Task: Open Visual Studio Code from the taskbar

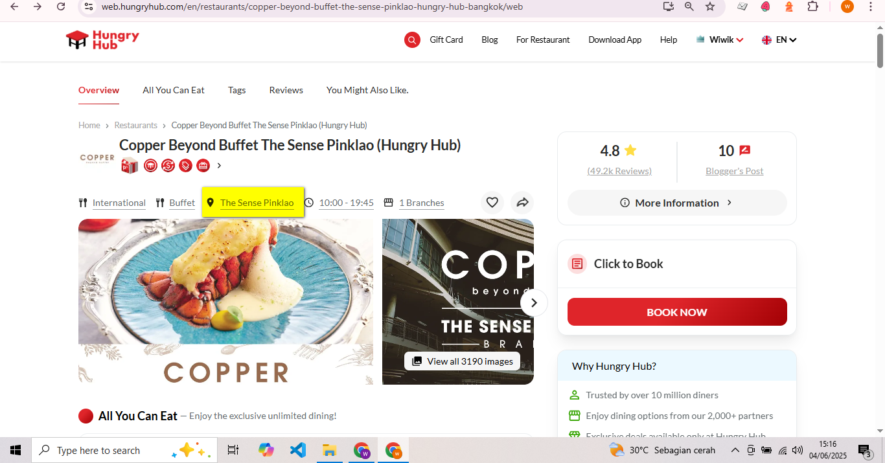Action: click(297, 450)
